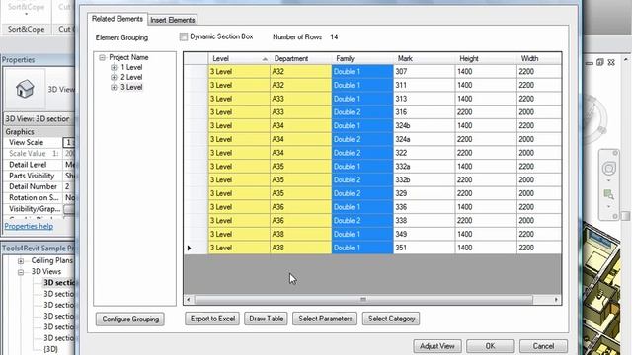
Task: Click the Configure Grouping button
Action: [x=130, y=319]
